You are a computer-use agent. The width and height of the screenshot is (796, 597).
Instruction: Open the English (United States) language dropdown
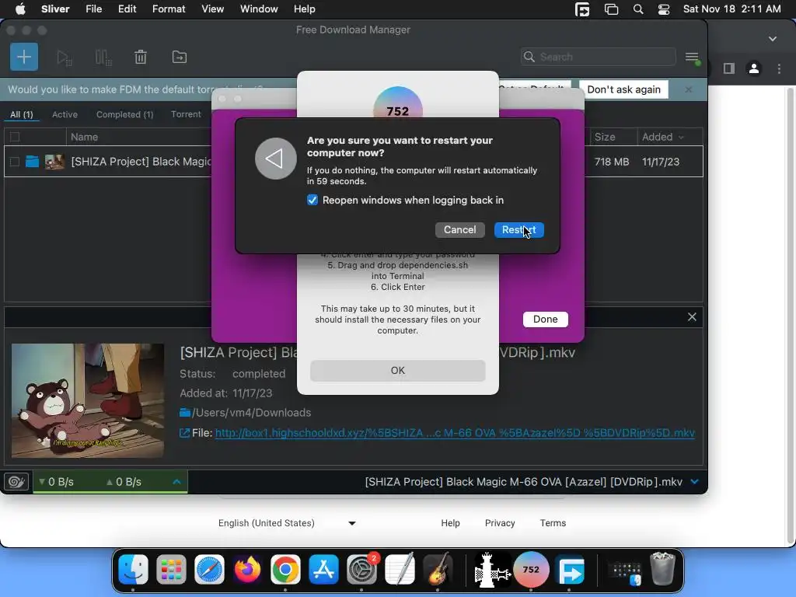click(x=287, y=523)
